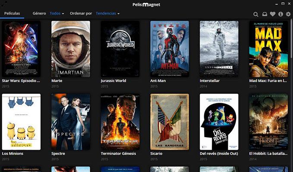293x172 pixels.
Task: Open the El Hobbit poster
Action: (x=268, y=122)
